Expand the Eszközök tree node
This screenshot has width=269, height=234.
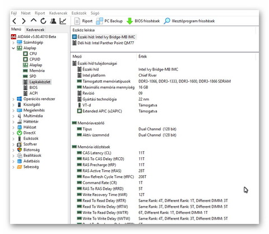(13, 139)
